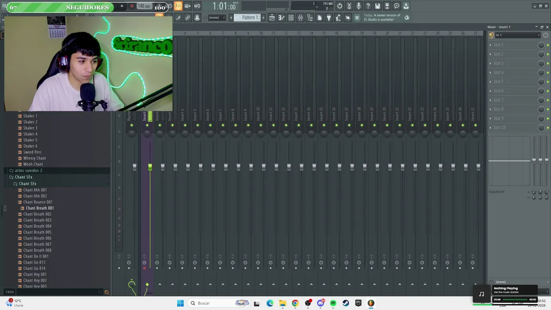Viewport: 551px width, 310px height.
Task: Toggle the 3.2.1 countdown before recording
Action: point(178,6)
